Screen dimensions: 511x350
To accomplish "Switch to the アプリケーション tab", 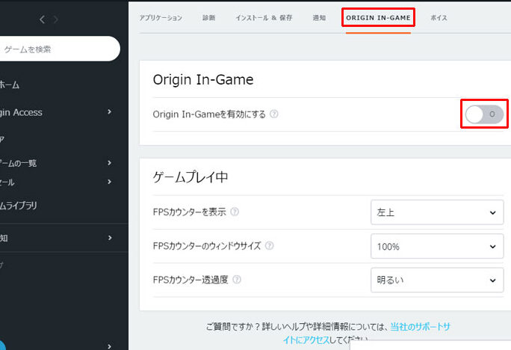I will point(161,18).
